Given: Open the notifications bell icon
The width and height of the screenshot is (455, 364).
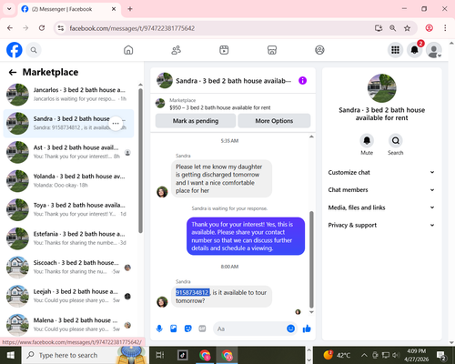Looking at the screenshot, I should [415, 50].
